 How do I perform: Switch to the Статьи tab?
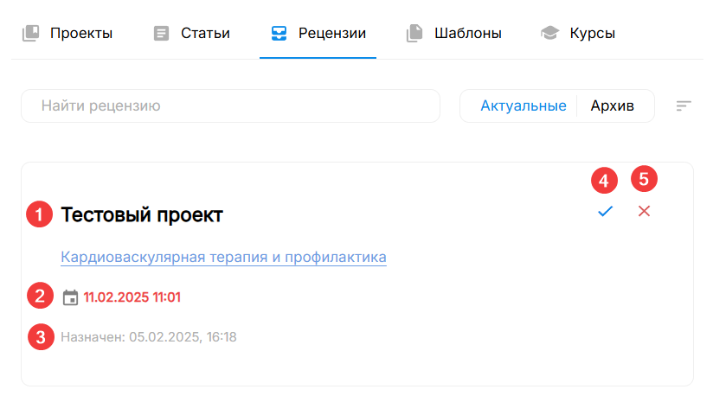206,33
